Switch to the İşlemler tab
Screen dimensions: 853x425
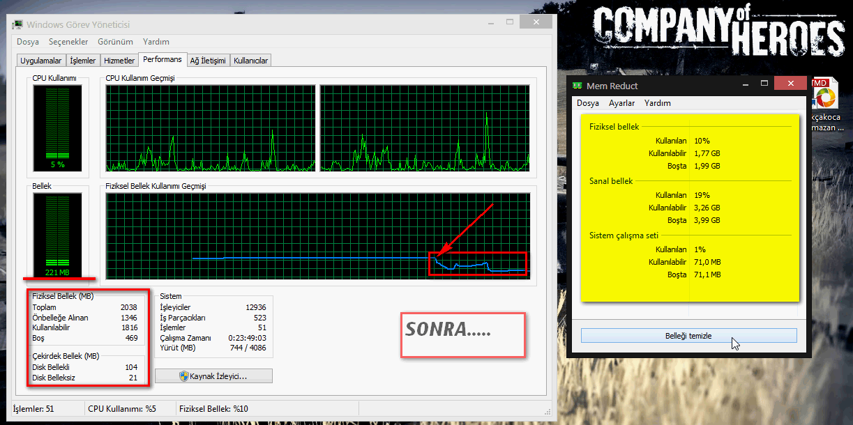click(x=84, y=61)
